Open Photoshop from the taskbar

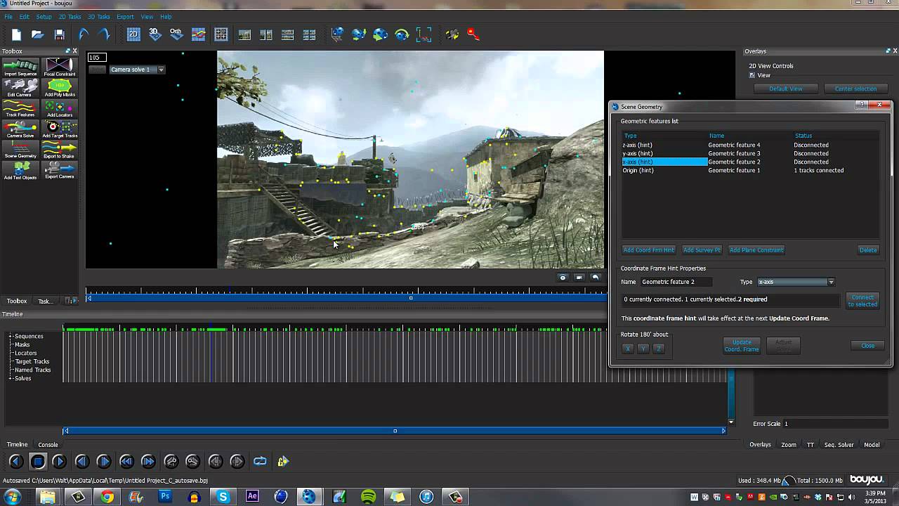coord(165,497)
